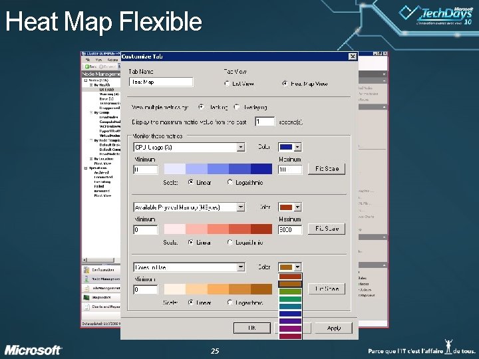
Task: Click the CPU Usage Minimum field
Action: click(146, 170)
